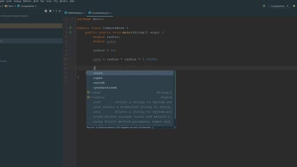Click the variable icon beside 'radius' suggestion

pyautogui.click(x=88, y=97)
